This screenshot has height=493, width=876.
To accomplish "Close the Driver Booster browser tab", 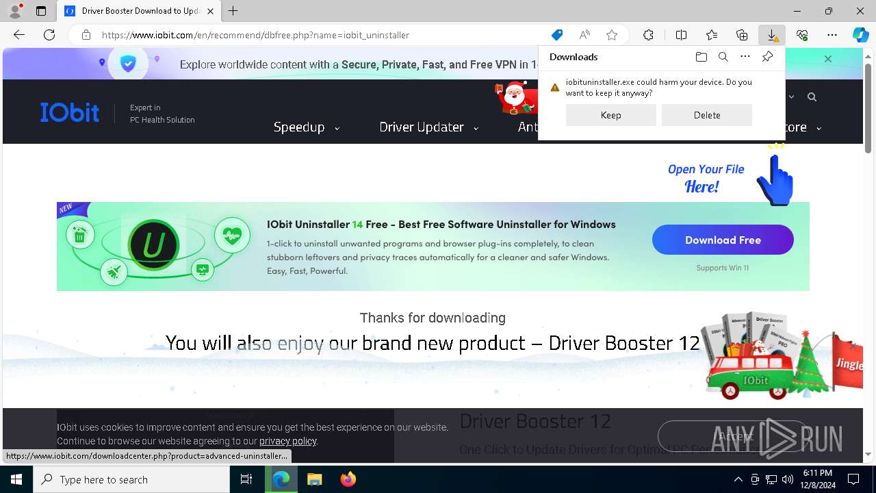I will 211,11.
